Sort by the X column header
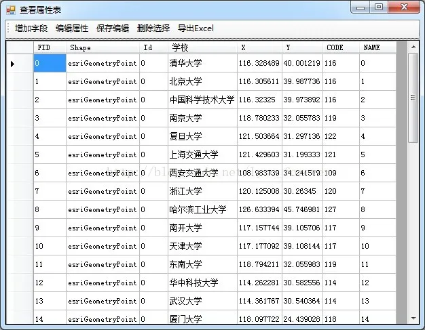 (x=259, y=47)
